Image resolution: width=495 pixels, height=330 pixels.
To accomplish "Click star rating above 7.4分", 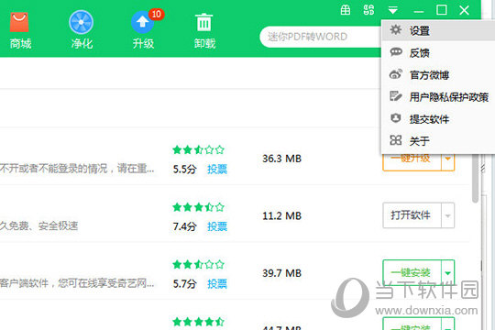I will (x=198, y=207).
